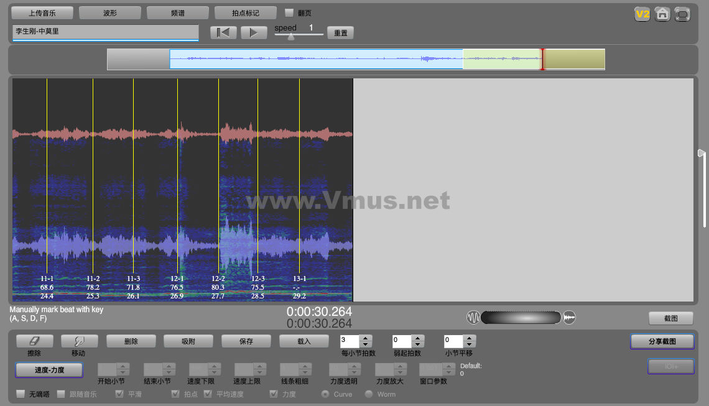The height and width of the screenshot is (406, 709).
Task: Decrease 每小节拍数 beats per bar value
Action: click(x=366, y=344)
